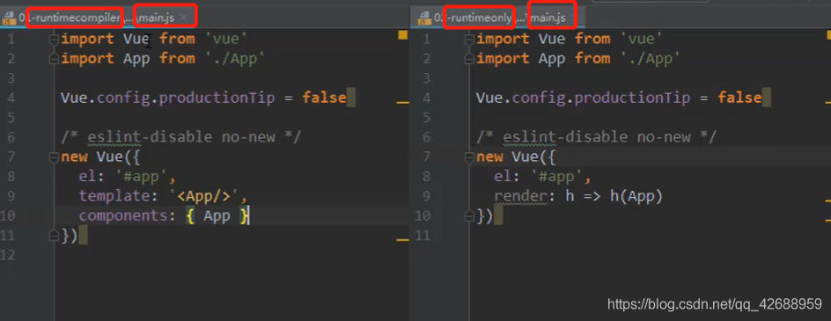Click fold end marker on line 2 in runtimeonly
This screenshot has width=831, height=321.
(x=468, y=59)
